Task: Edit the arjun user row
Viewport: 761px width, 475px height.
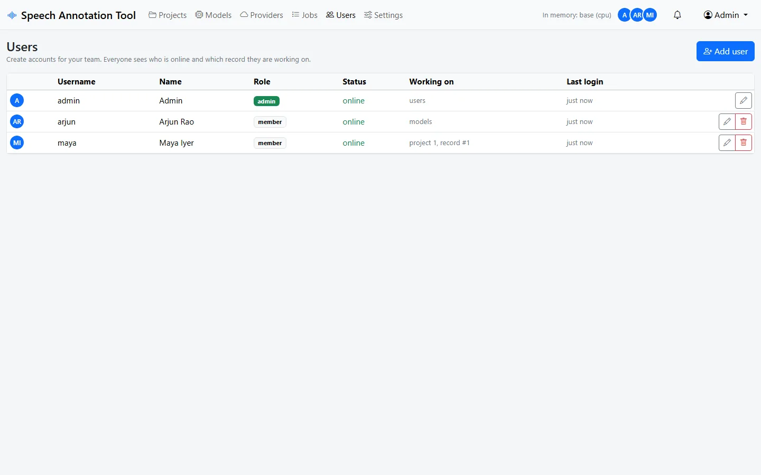Action: pyautogui.click(x=727, y=121)
